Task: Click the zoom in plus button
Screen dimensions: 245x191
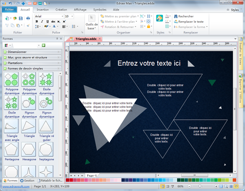Action: (216, 187)
